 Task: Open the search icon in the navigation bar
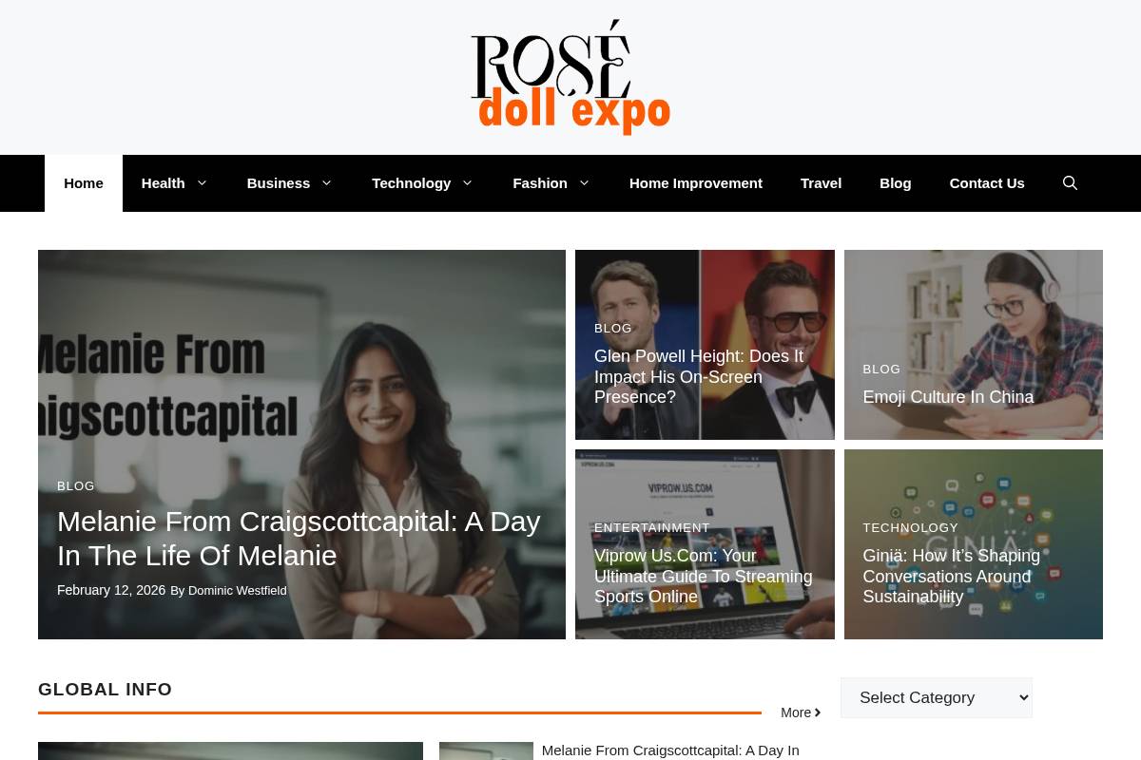[1070, 182]
